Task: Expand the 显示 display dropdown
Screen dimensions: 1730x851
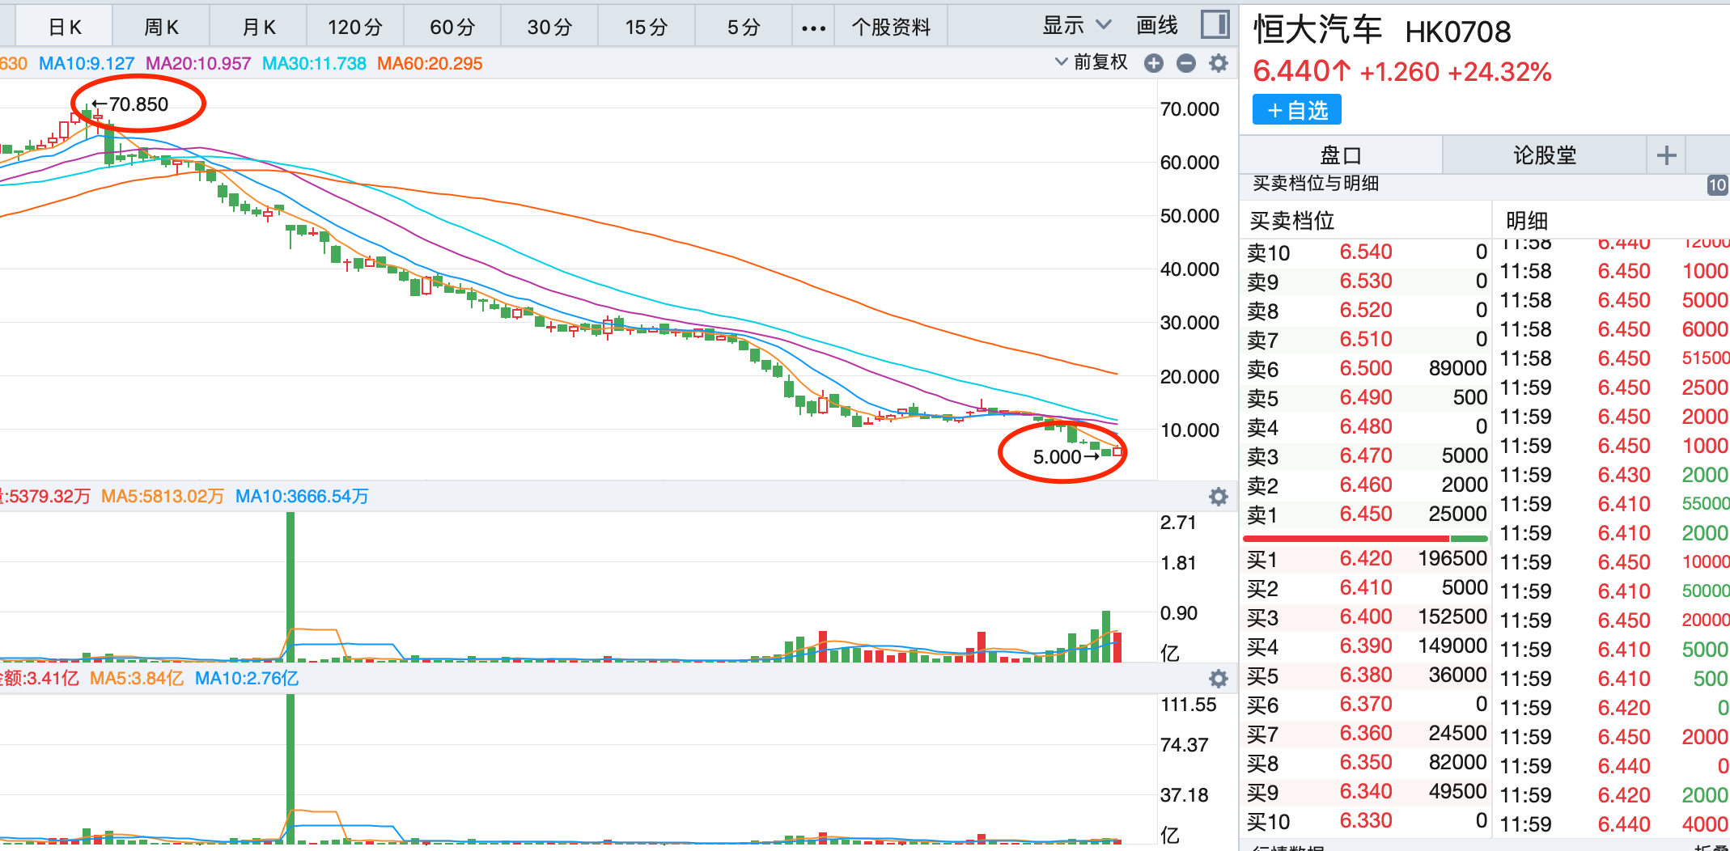Action: 1077,26
